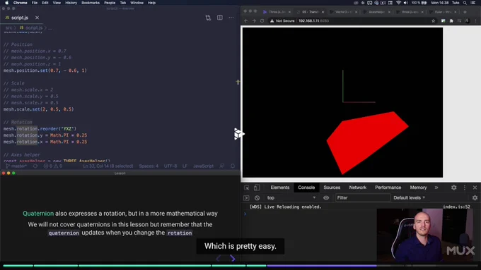Open notifications bell in status bar
481x270 pixels.
point(233,166)
